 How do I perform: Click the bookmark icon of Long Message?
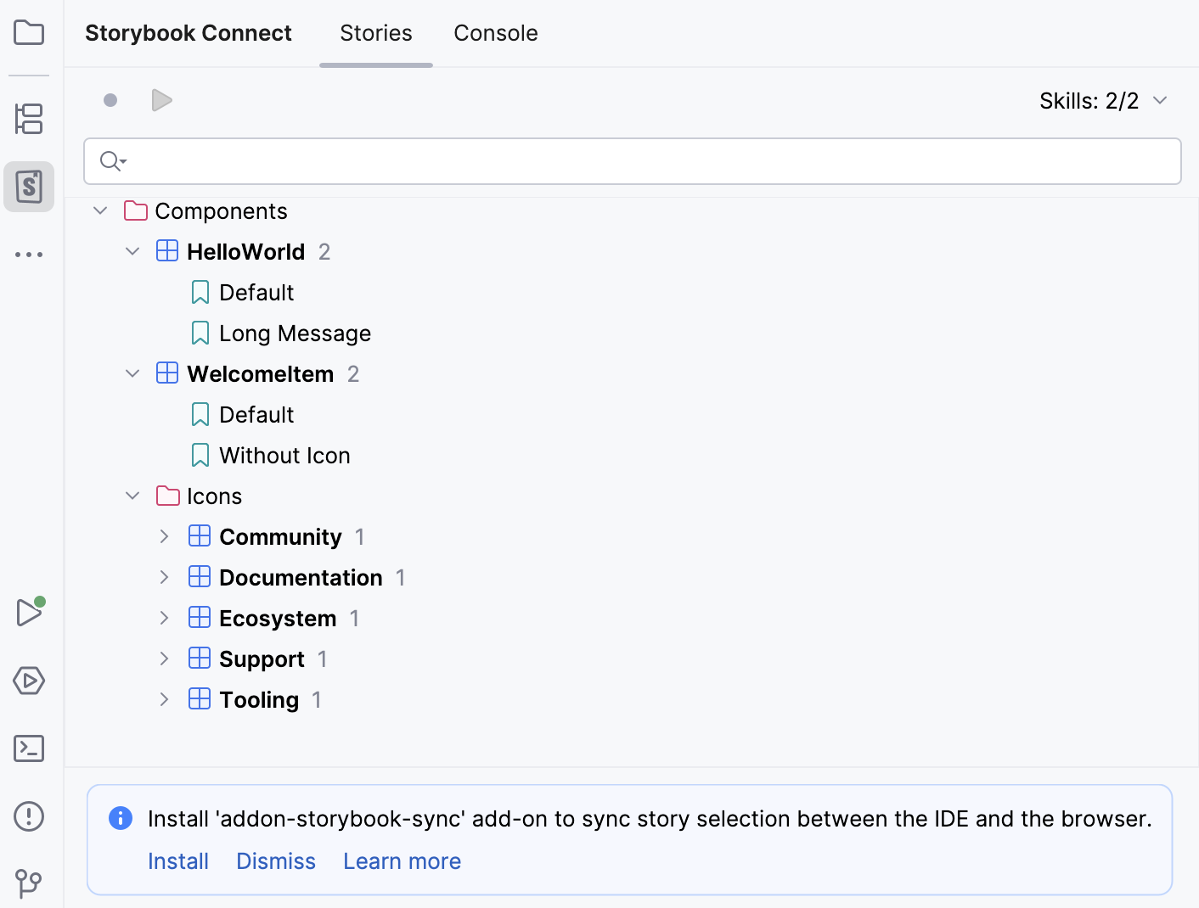point(200,333)
